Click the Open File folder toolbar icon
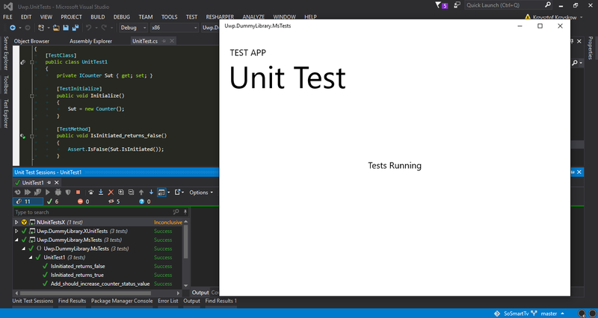Image resolution: width=598 pixels, height=318 pixels. 55,28
